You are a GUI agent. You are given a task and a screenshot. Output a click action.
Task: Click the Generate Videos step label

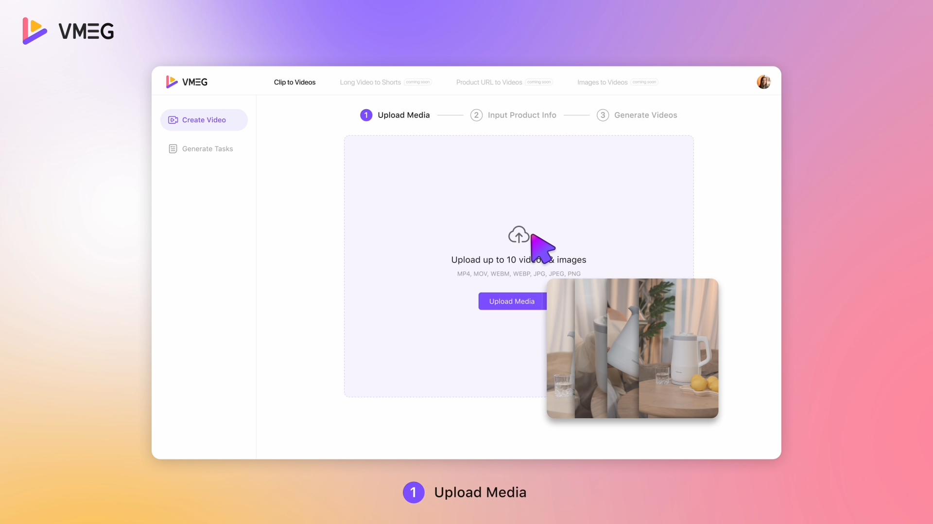click(645, 115)
